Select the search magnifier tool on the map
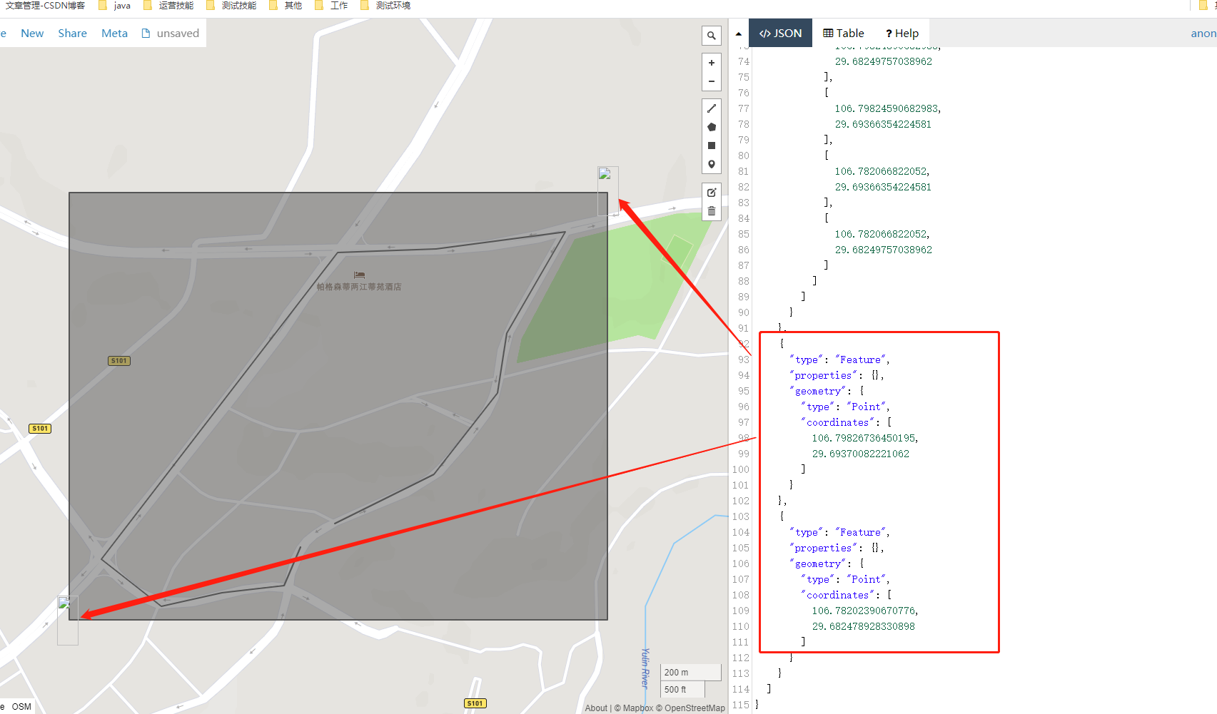The height and width of the screenshot is (714, 1217). pos(711,35)
